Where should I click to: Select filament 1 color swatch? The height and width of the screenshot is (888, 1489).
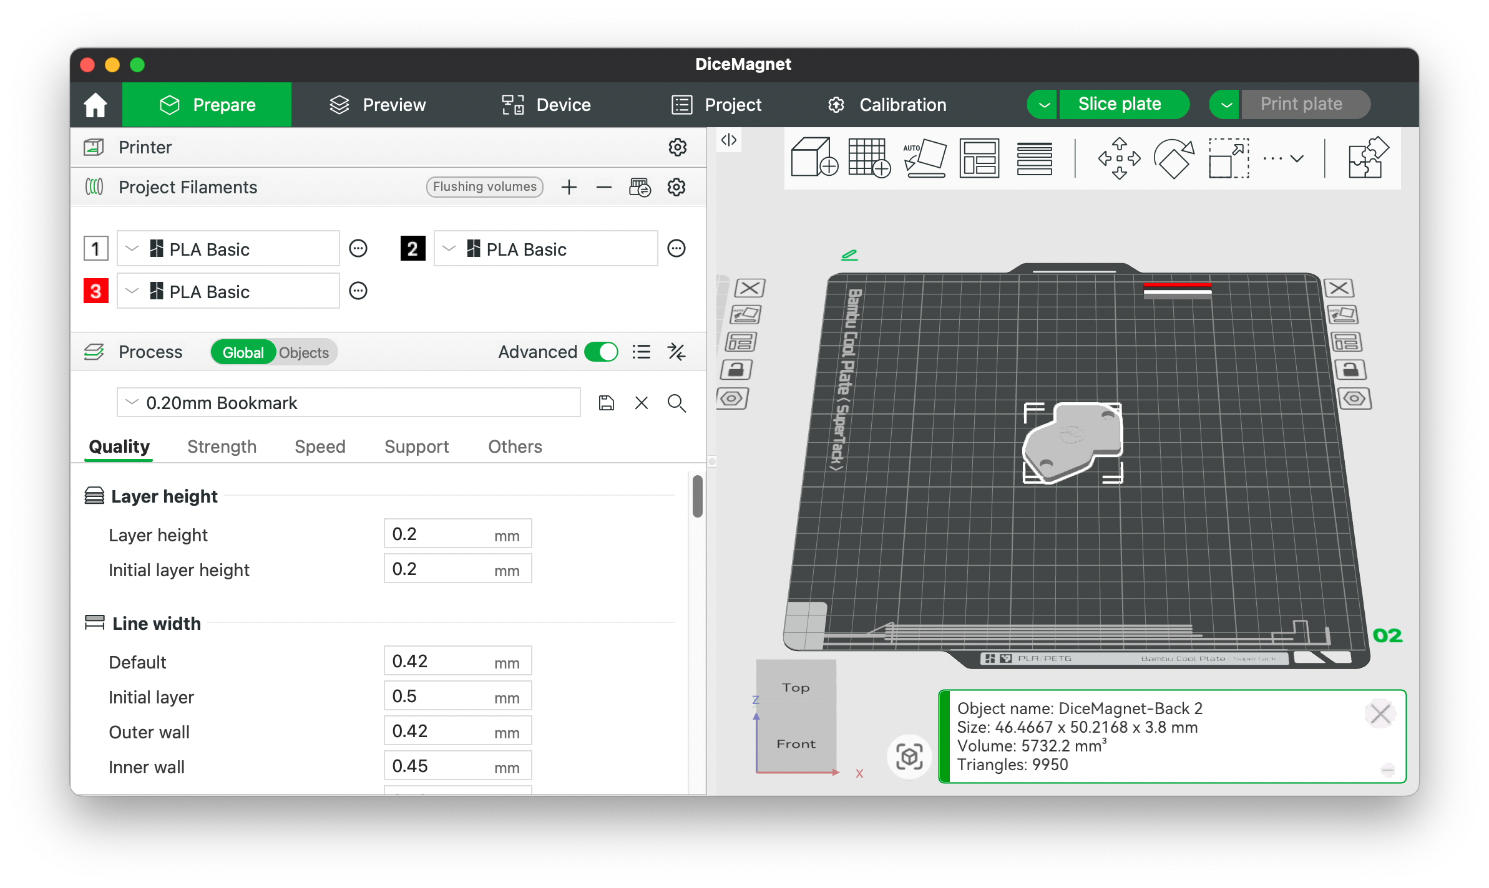pos(95,249)
